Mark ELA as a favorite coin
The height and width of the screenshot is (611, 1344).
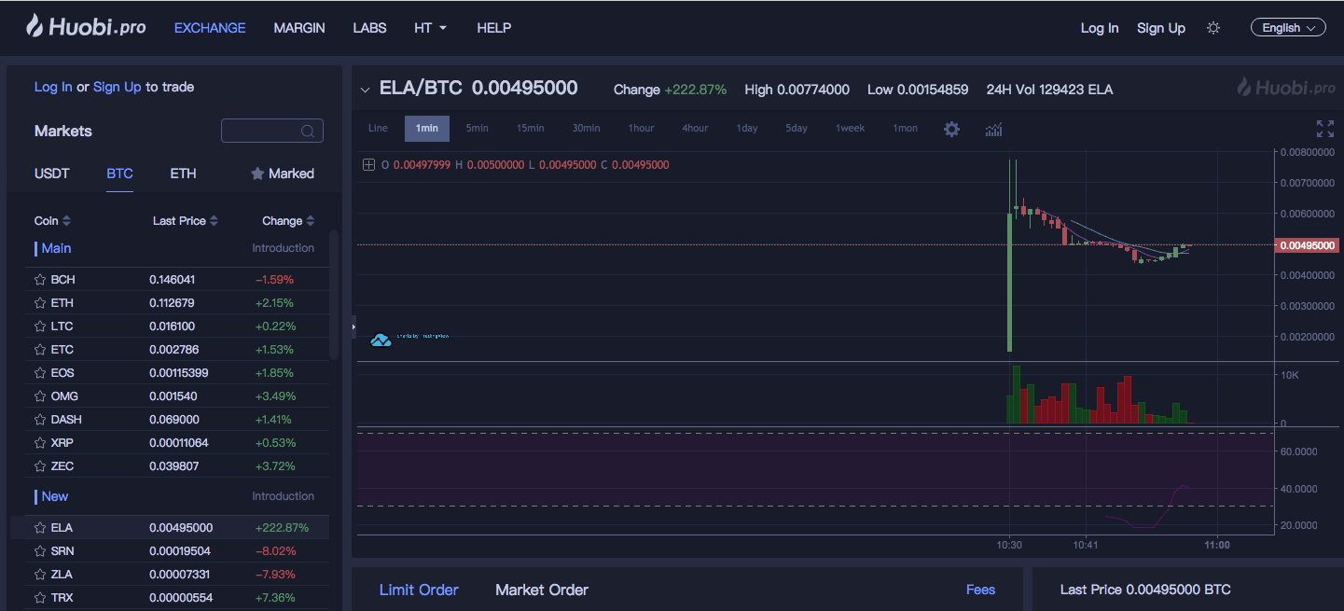click(40, 528)
